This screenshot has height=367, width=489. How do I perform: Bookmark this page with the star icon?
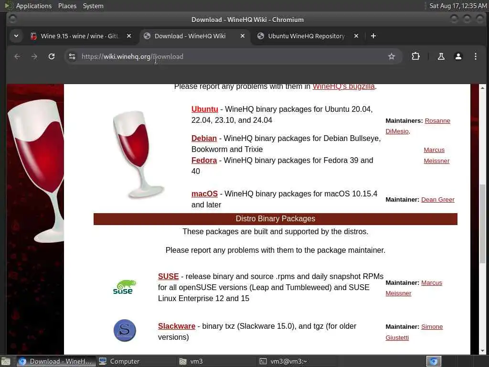392,56
